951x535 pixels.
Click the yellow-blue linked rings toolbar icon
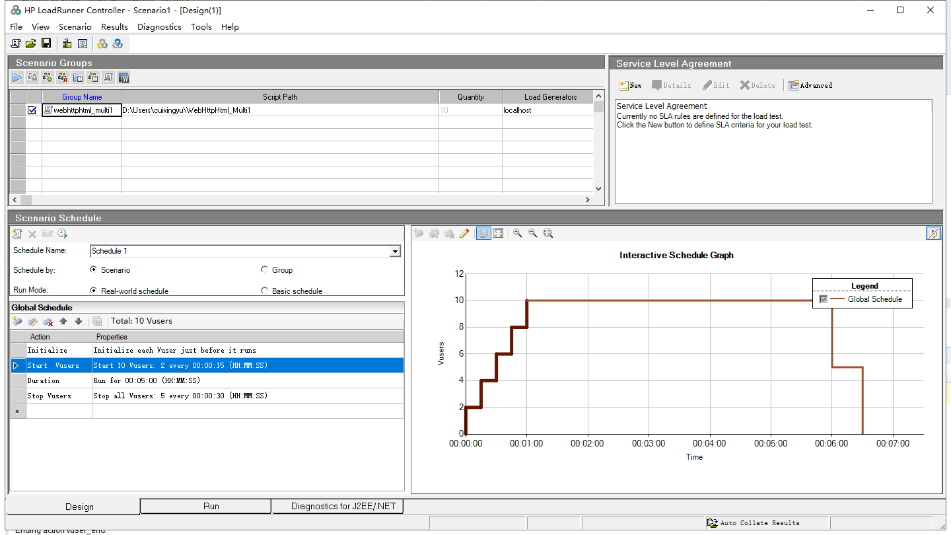coord(102,44)
